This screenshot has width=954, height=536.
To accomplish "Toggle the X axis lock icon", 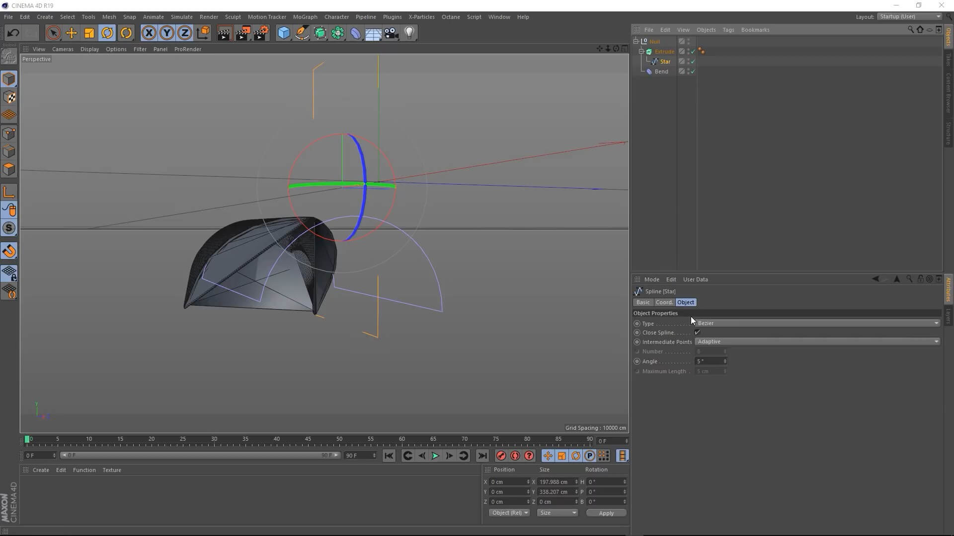I will click(149, 33).
